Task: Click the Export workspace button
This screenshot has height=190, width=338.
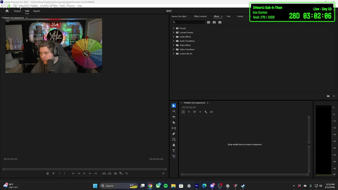Action: [36, 11]
